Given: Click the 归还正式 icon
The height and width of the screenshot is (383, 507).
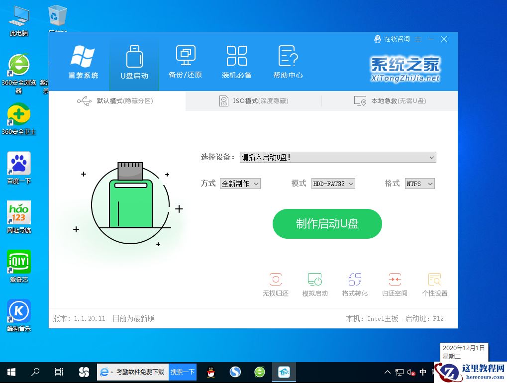Looking at the screenshot, I should click(x=395, y=284).
